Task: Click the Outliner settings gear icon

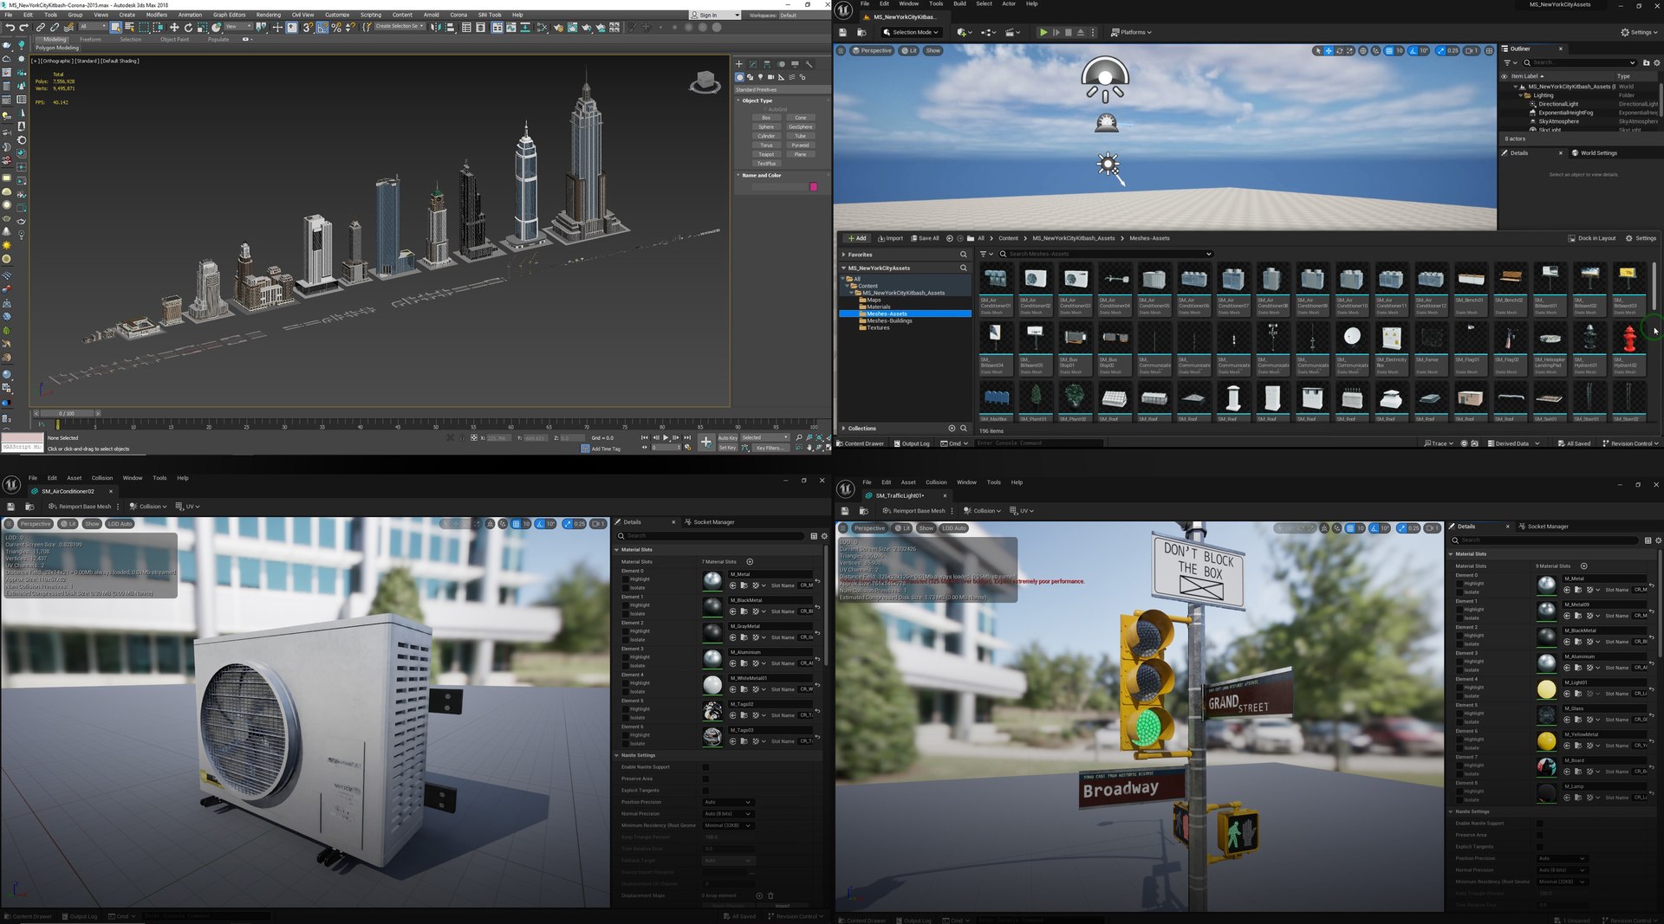Action: (1657, 62)
